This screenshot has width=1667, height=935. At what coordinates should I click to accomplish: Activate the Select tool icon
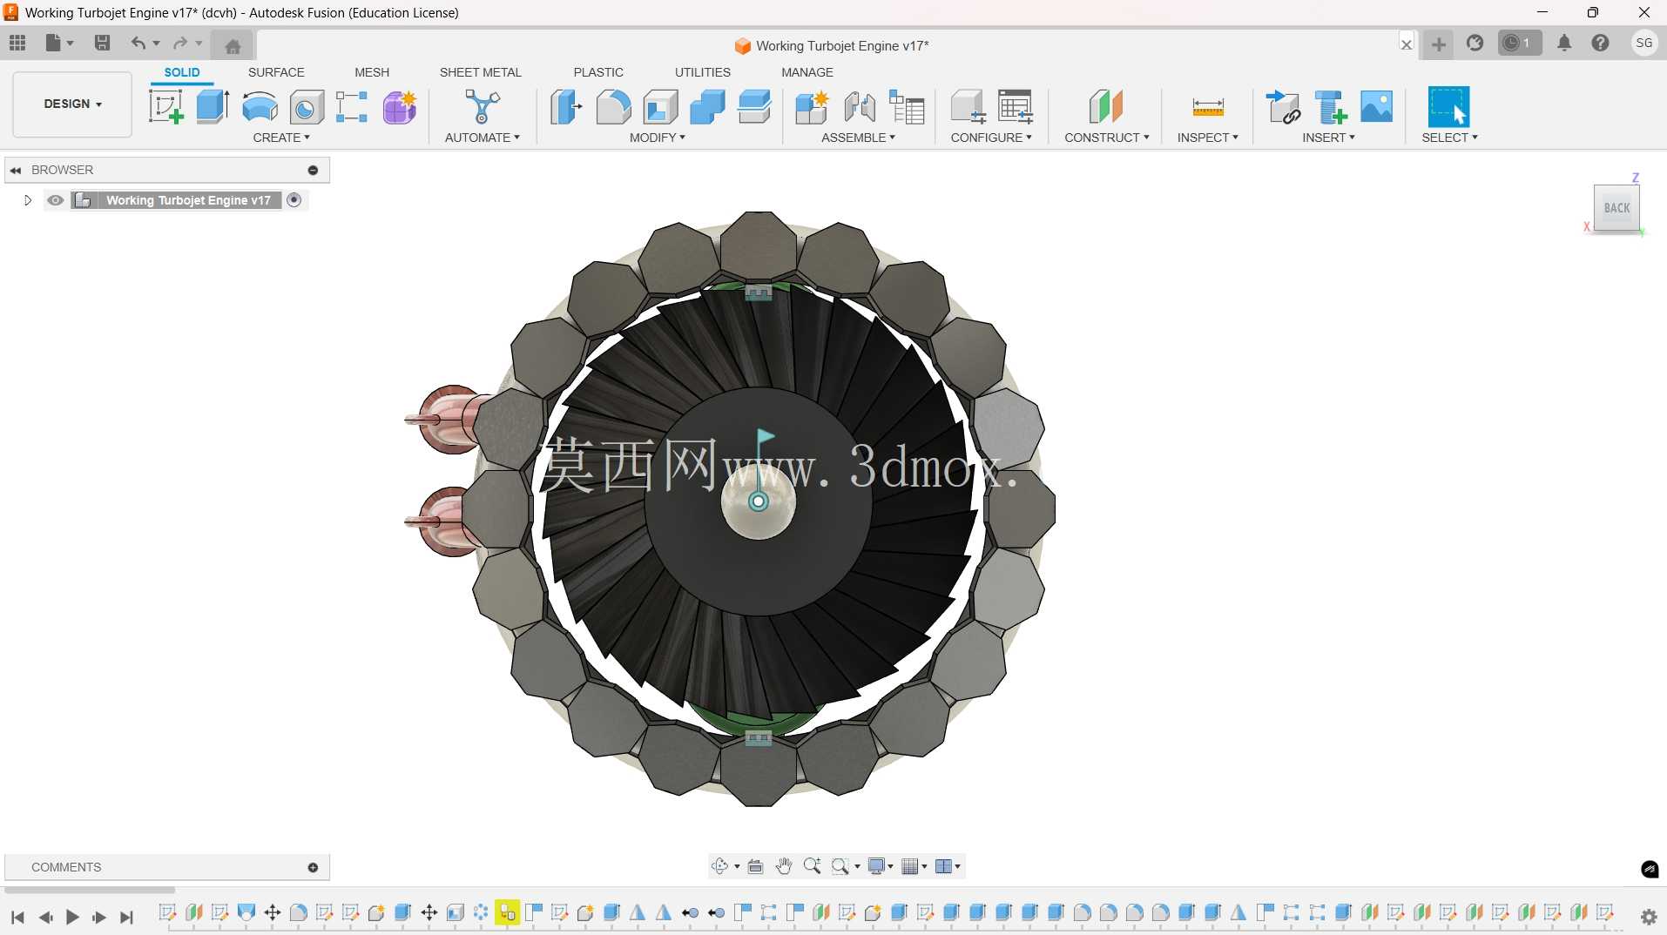[1449, 107]
